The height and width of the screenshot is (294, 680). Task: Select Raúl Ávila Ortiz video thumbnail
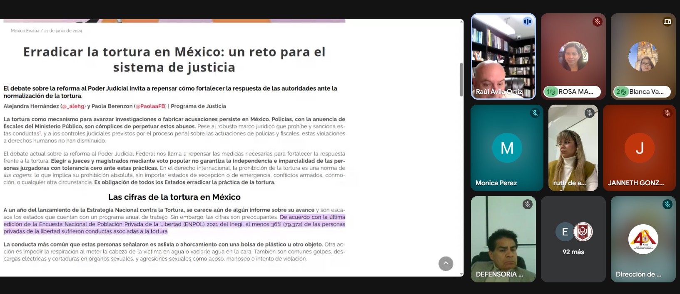[503, 56]
